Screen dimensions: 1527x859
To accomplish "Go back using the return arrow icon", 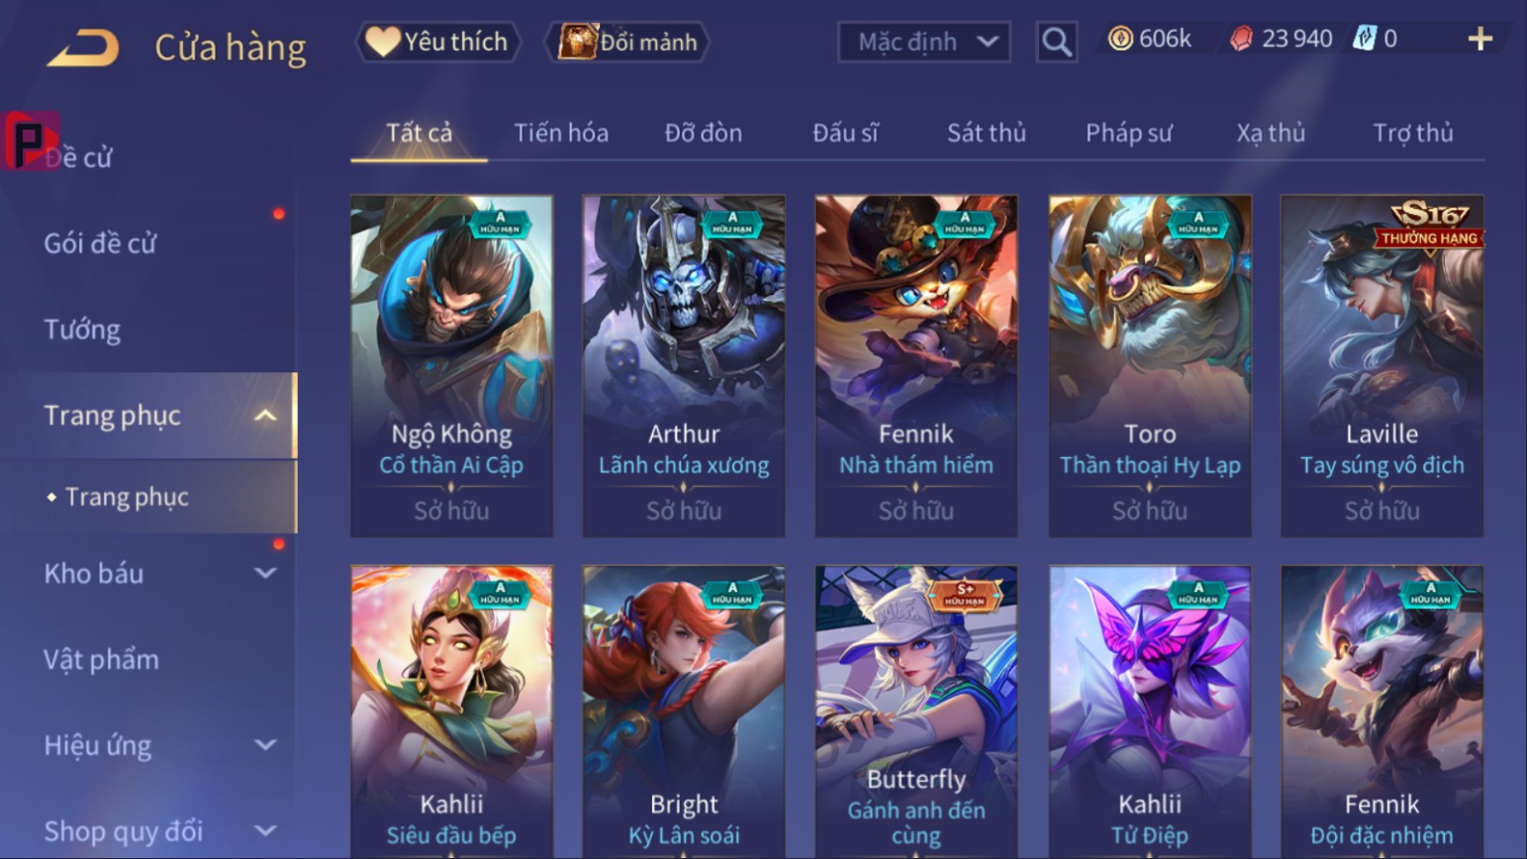I will 83,48.
